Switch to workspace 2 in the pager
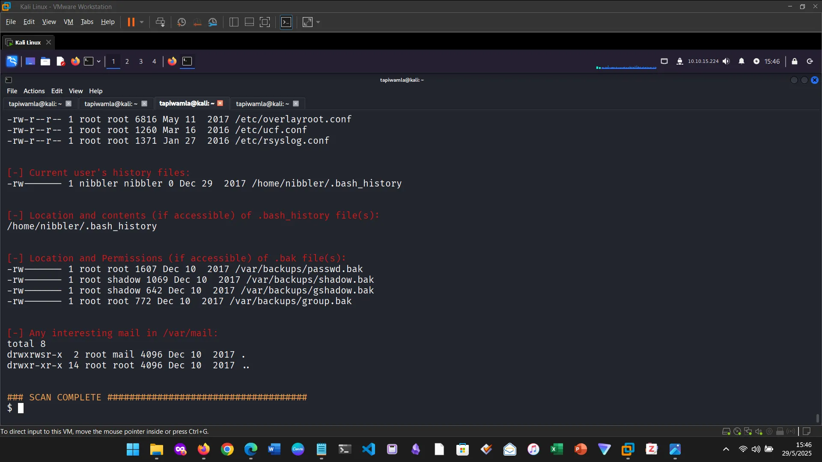Viewport: 822px width, 462px height. [x=127, y=61]
